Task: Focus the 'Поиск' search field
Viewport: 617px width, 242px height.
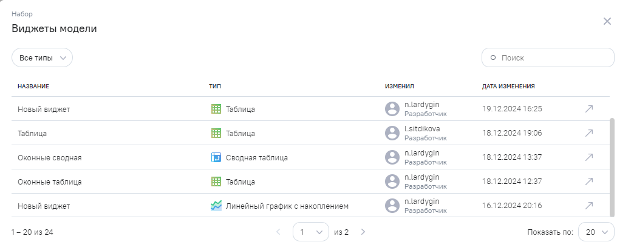Action: click(x=553, y=57)
